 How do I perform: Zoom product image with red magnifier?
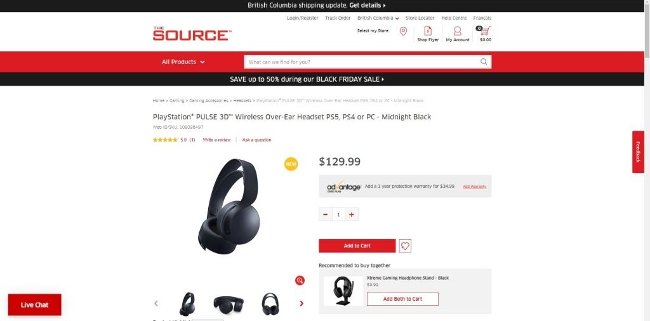300,280
